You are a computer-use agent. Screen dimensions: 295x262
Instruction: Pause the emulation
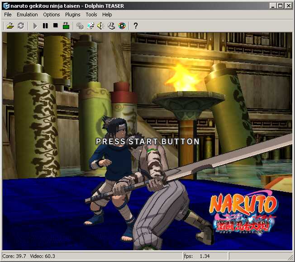(x=45, y=26)
